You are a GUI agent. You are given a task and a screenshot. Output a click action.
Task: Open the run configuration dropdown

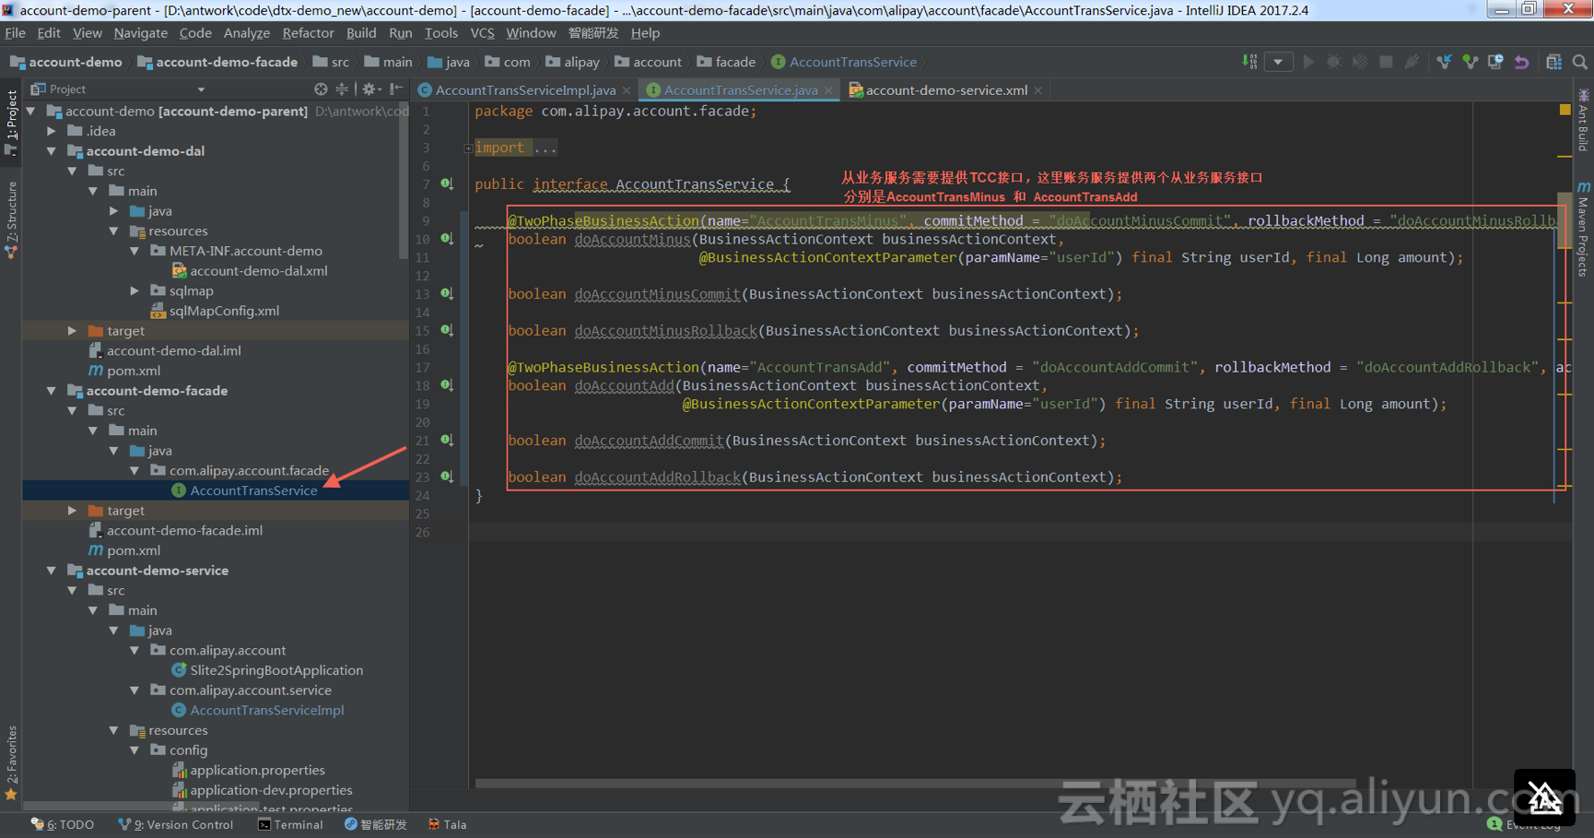(1278, 62)
